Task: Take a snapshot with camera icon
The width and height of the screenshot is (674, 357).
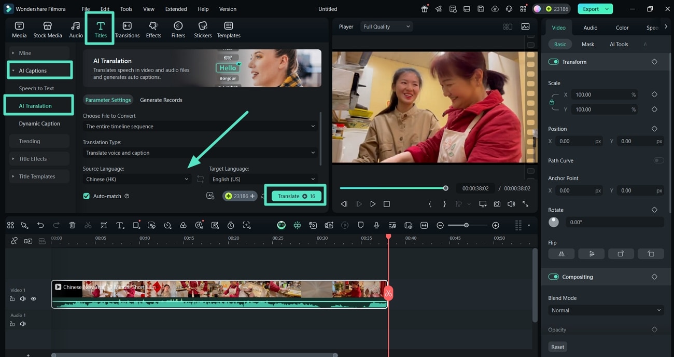Action: 497,204
